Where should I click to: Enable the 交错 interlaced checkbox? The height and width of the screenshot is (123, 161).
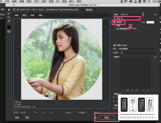click(115, 25)
